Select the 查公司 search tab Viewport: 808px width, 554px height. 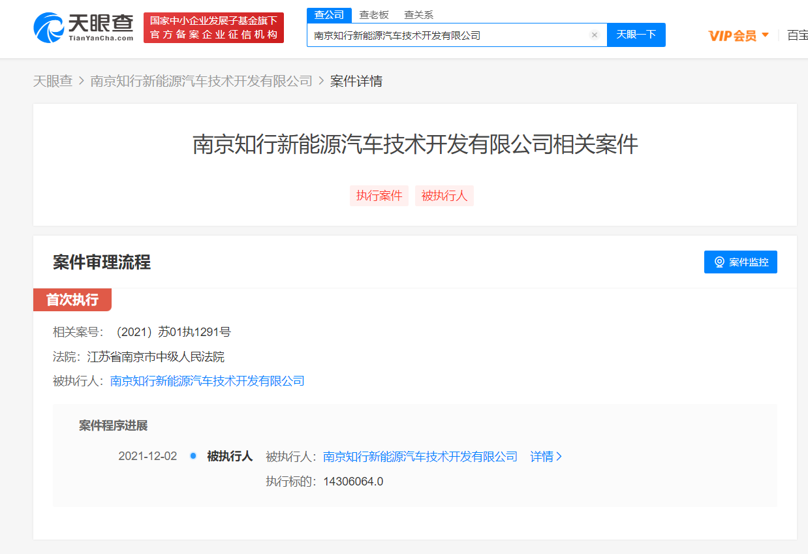329,15
